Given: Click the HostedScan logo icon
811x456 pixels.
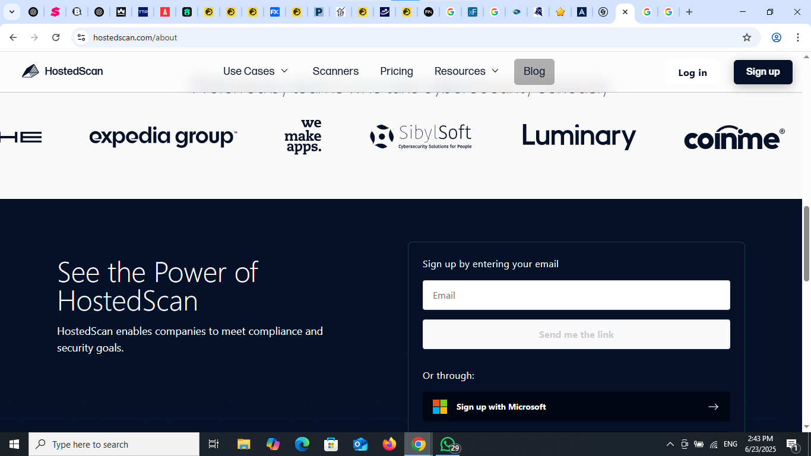Looking at the screenshot, I should click(30, 71).
